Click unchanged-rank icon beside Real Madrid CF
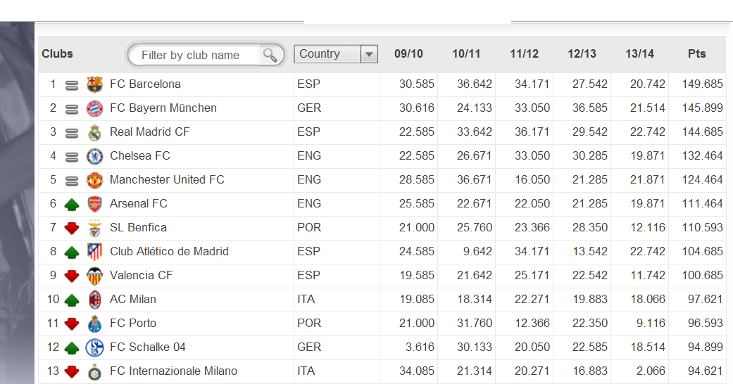The width and height of the screenshot is (733, 384). pyautogui.click(x=72, y=133)
